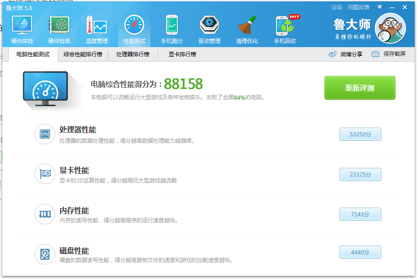Image resolution: width=417 pixels, height=279 pixels.
Task: Expand the title bar dropdown menu arrow
Action: click(379, 7)
